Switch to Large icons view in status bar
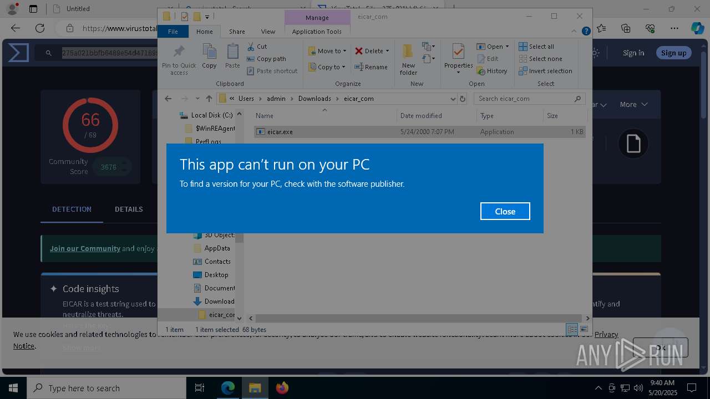710x399 pixels. point(584,329)
